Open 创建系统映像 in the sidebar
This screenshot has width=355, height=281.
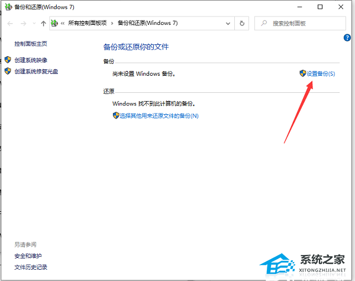click(x=31, y=60)
